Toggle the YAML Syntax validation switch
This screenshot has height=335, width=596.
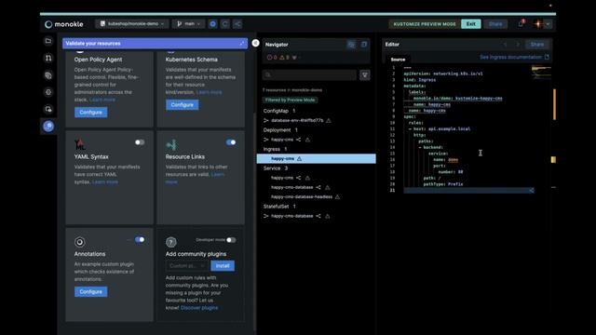[140, 142]
